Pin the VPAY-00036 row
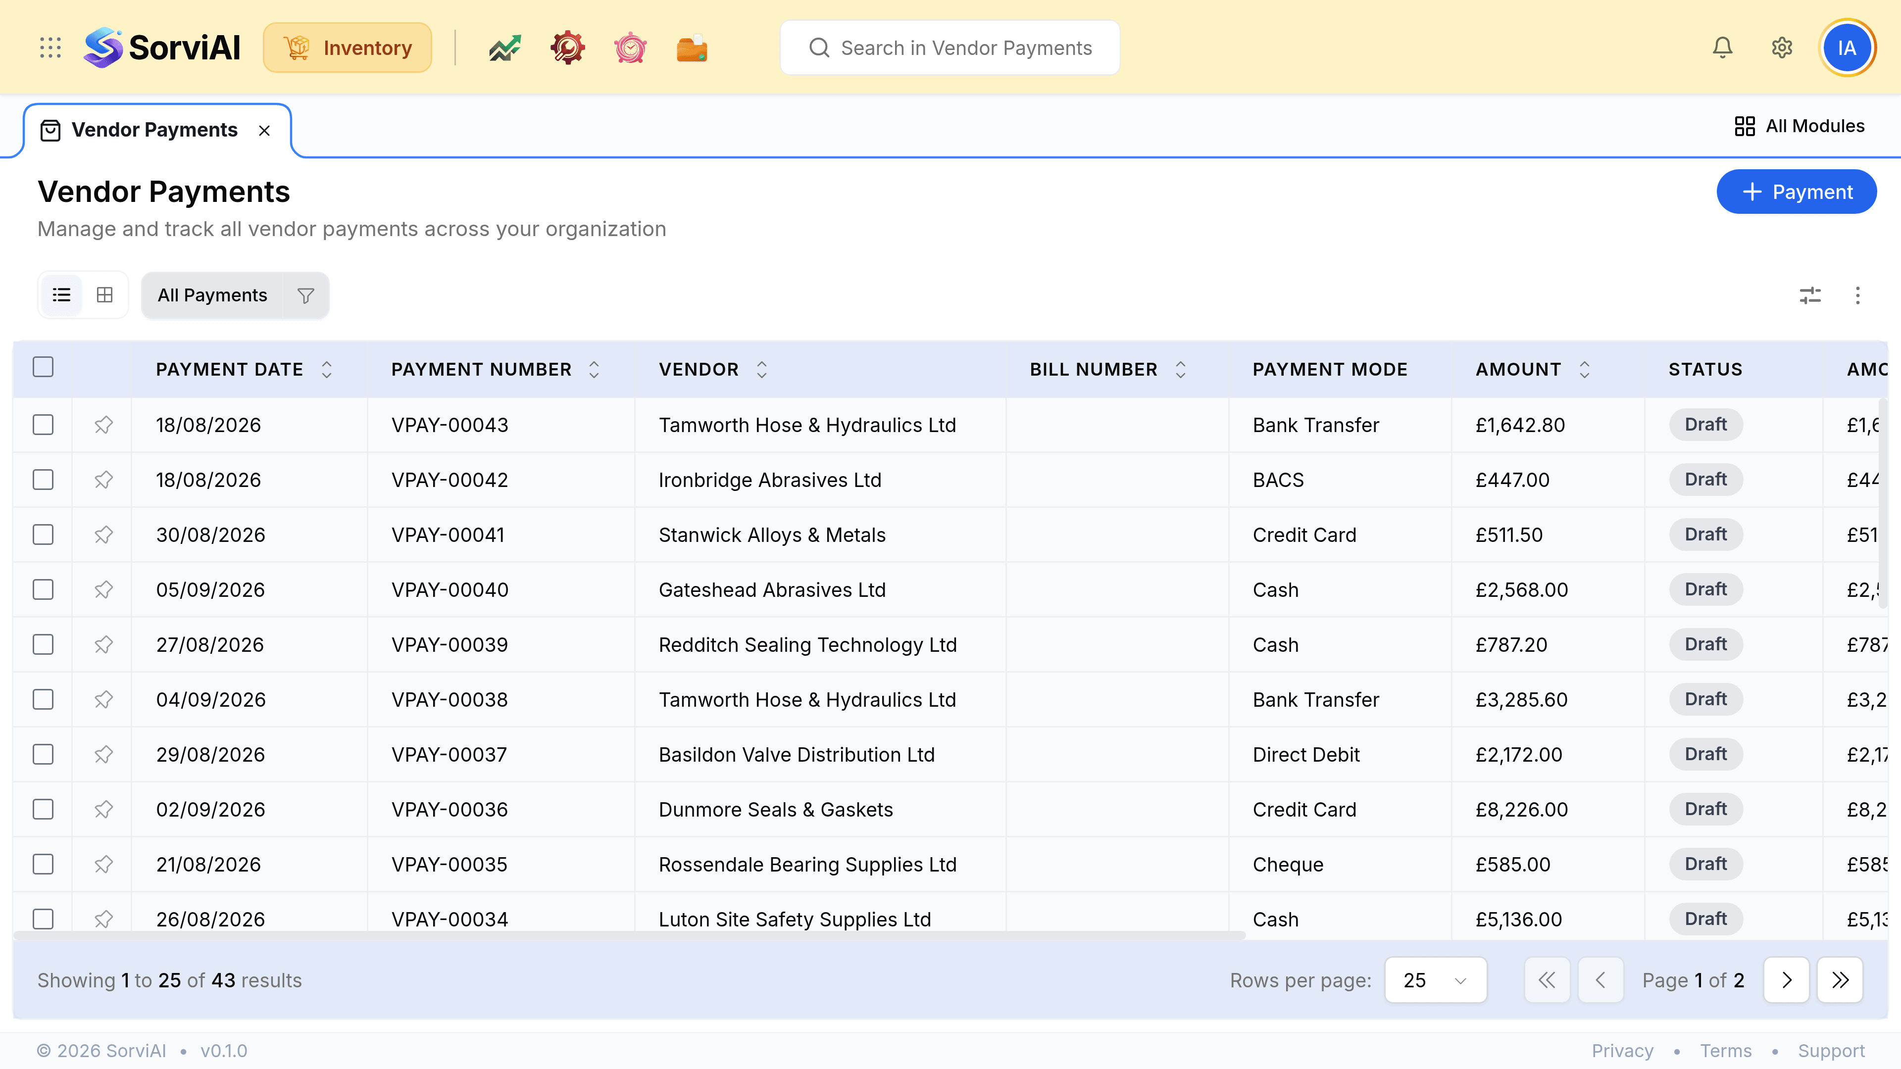The height and width of the screenshot is (1069, 1901). 103,809
